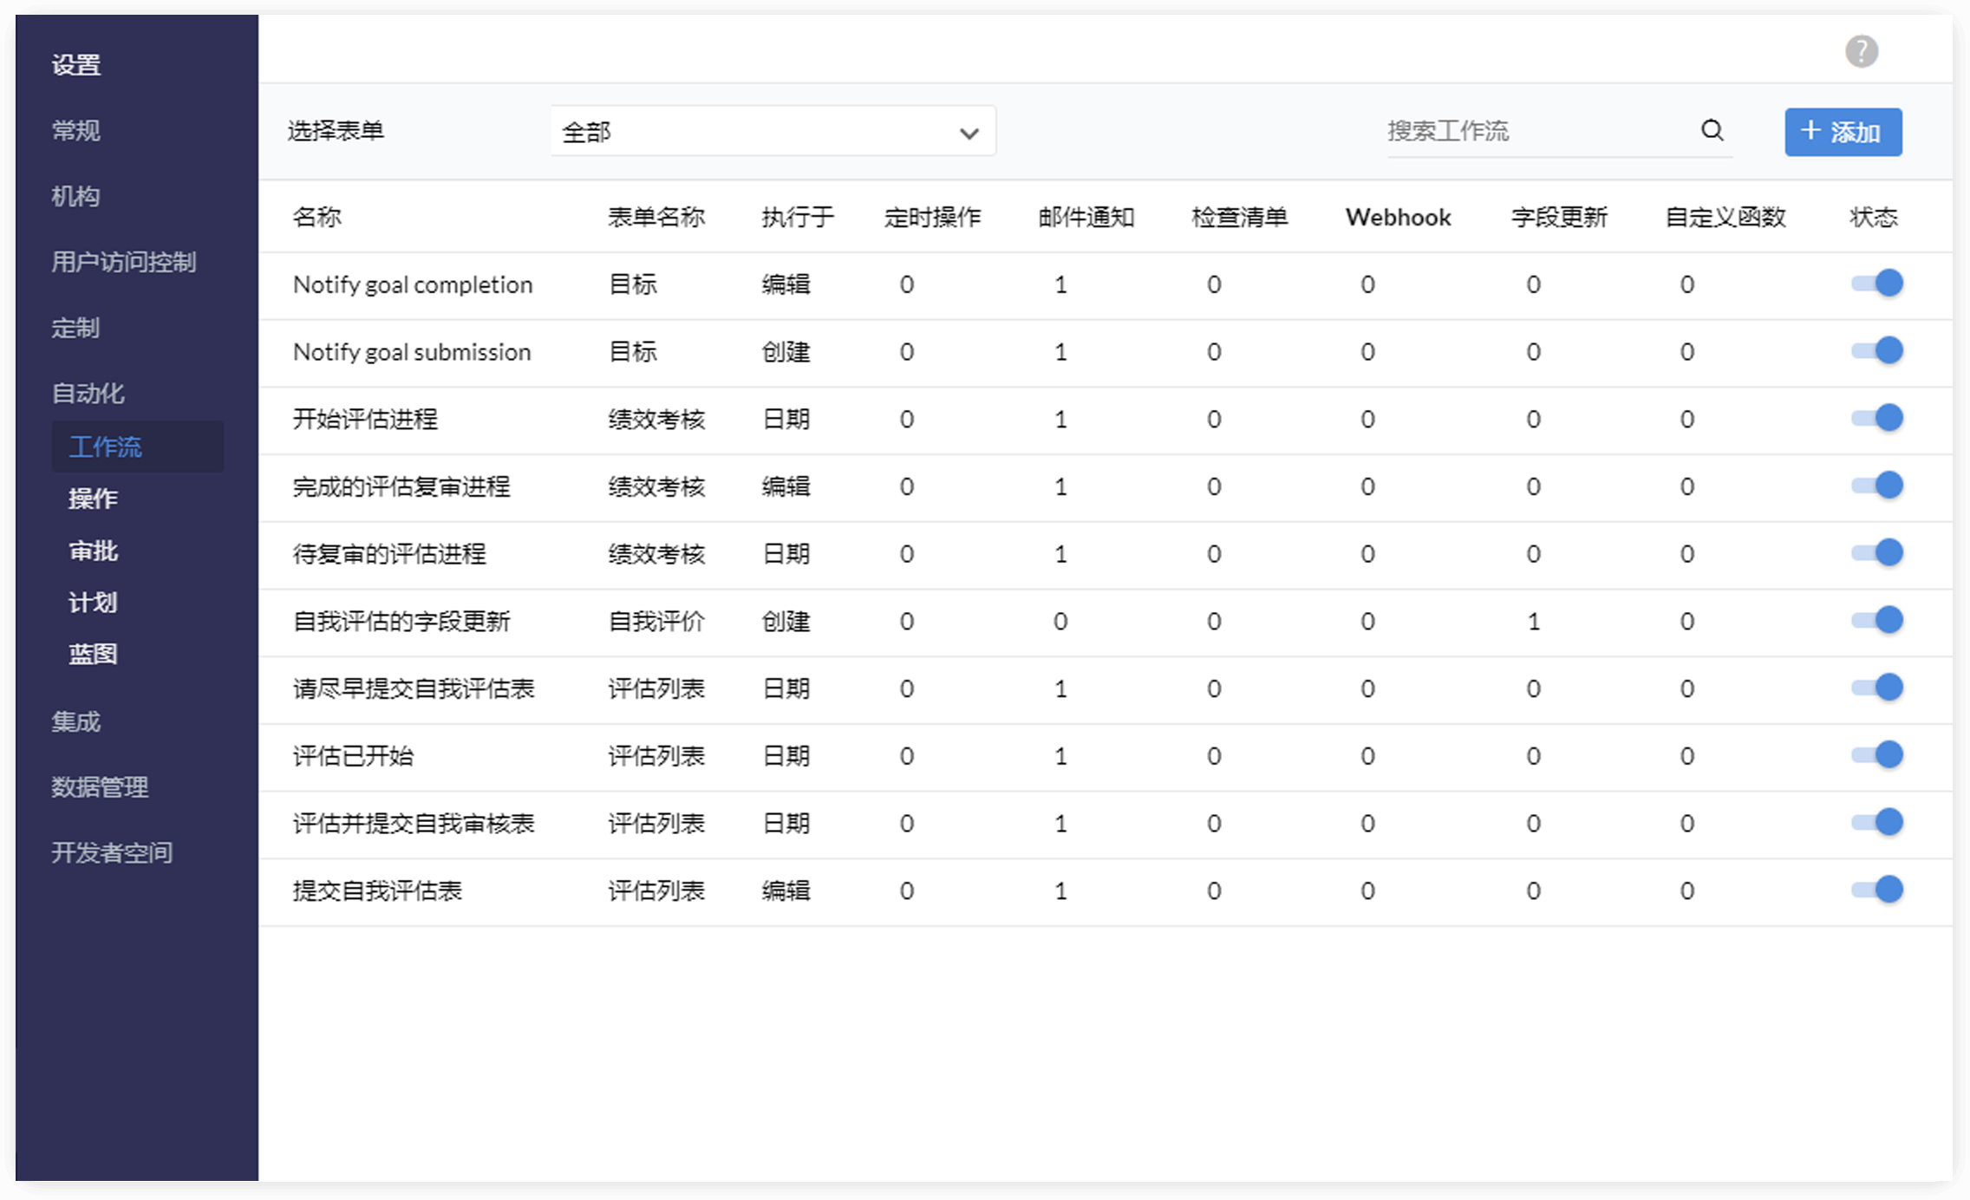Open 操作 under automation menu
1970x1200 pixels.
tap(93, 499)
